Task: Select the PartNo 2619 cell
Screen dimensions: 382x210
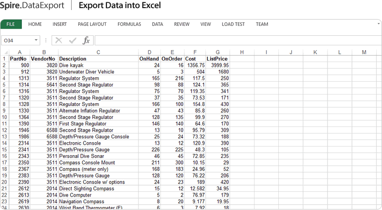Action: pos(20,201)
